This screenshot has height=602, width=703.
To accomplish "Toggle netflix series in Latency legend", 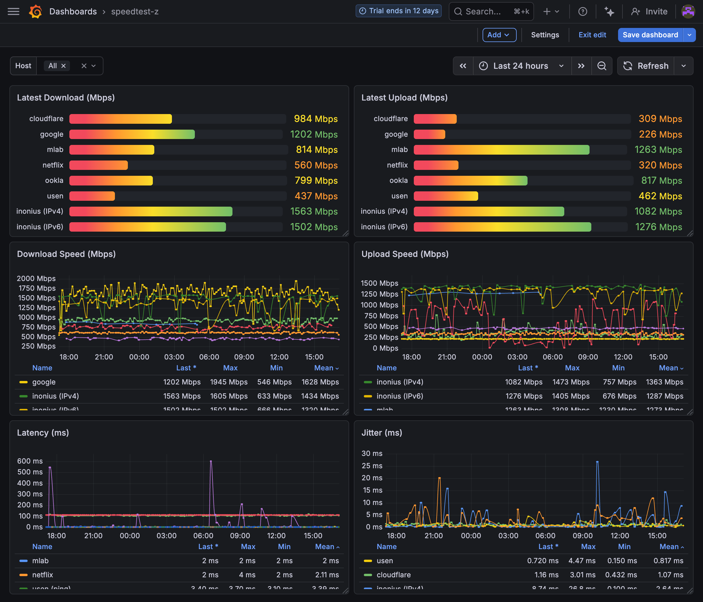I will tap(42, 575).
